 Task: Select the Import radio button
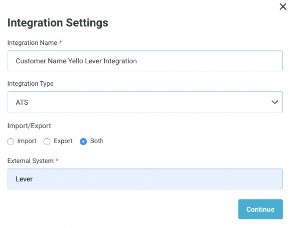(11, 141)
